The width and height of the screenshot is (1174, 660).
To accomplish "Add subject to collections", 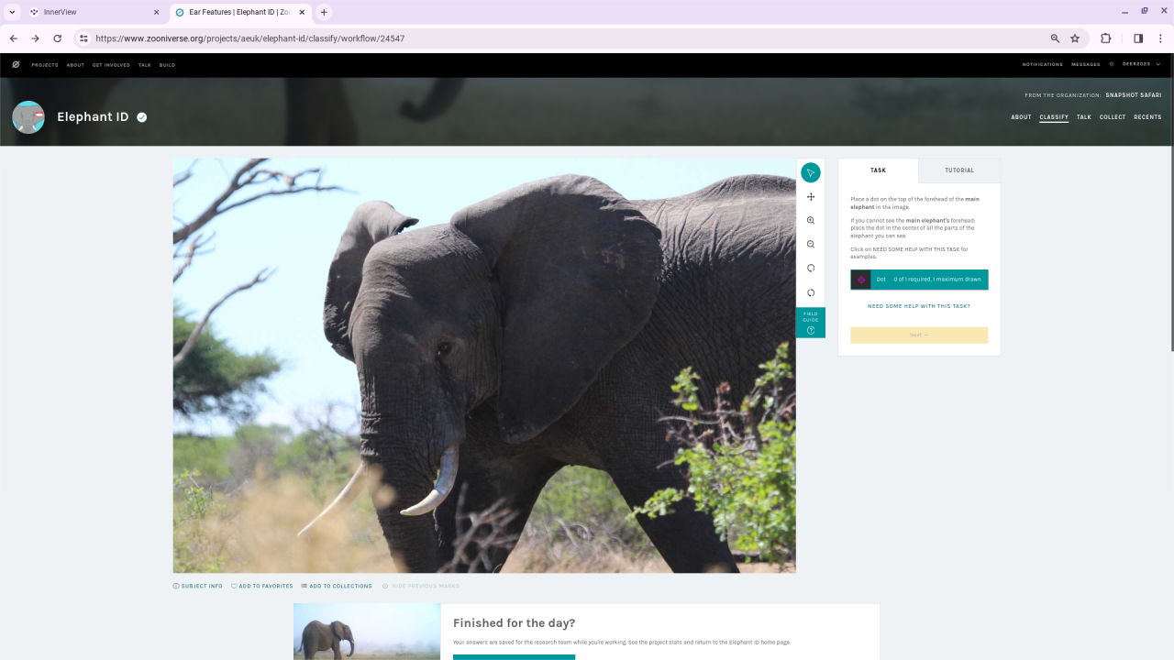I will click(x=337, y=586).
